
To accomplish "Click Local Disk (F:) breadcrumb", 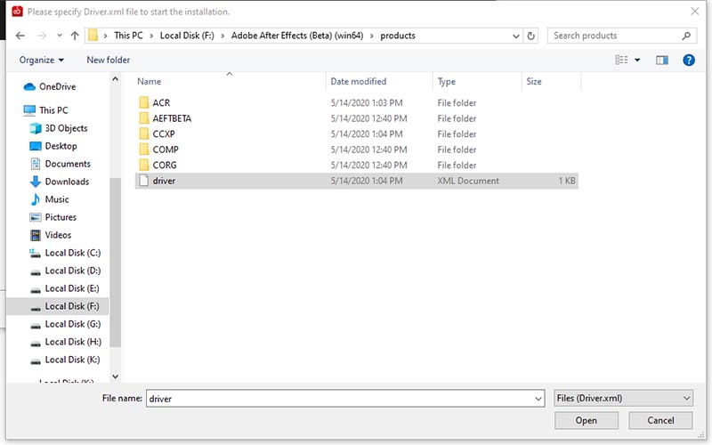I will (x=187, y=36).
